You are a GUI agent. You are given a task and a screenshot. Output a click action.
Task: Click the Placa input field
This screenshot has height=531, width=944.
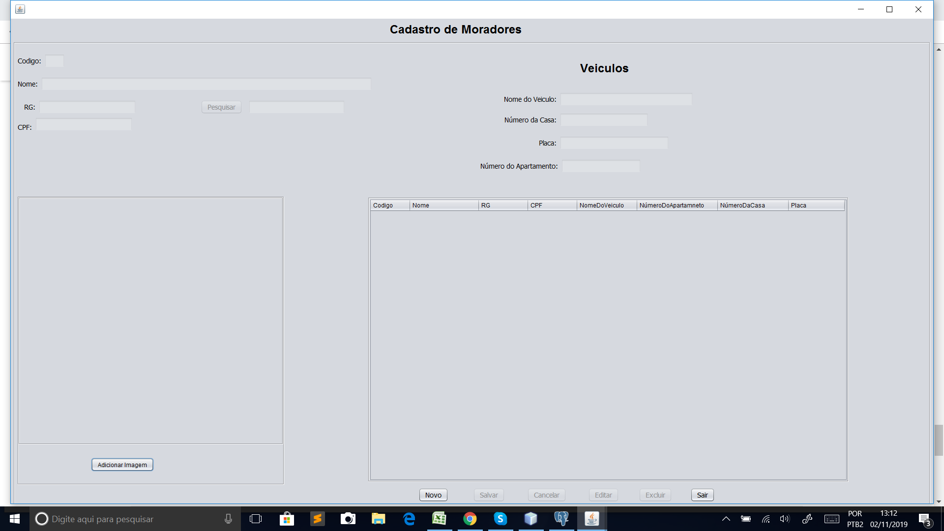click(x=615, y=143)
